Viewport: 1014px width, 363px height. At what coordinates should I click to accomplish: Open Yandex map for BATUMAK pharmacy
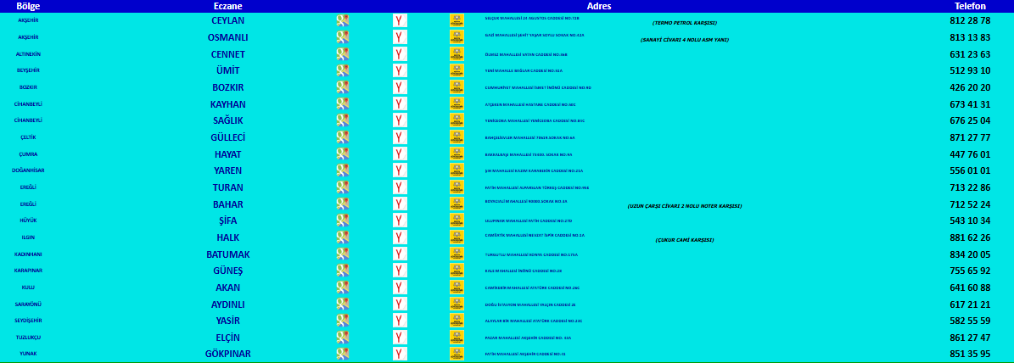point(400,254)
